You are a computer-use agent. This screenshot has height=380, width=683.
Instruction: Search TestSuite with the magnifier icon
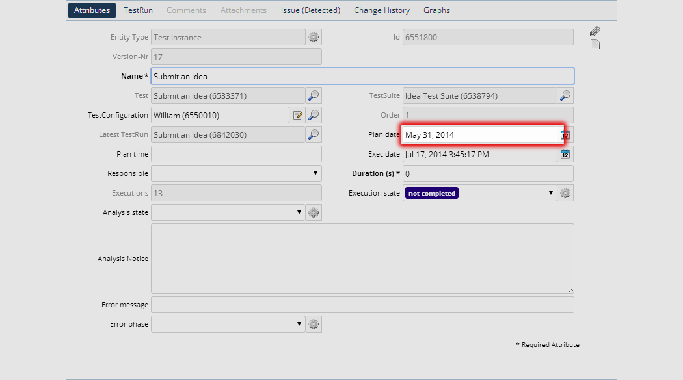point(565,95)
